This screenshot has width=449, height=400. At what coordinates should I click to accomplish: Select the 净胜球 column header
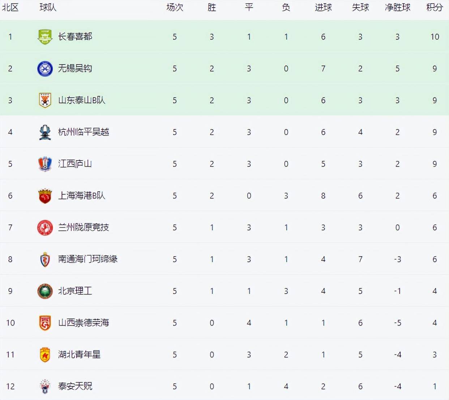tap(397, 7)
